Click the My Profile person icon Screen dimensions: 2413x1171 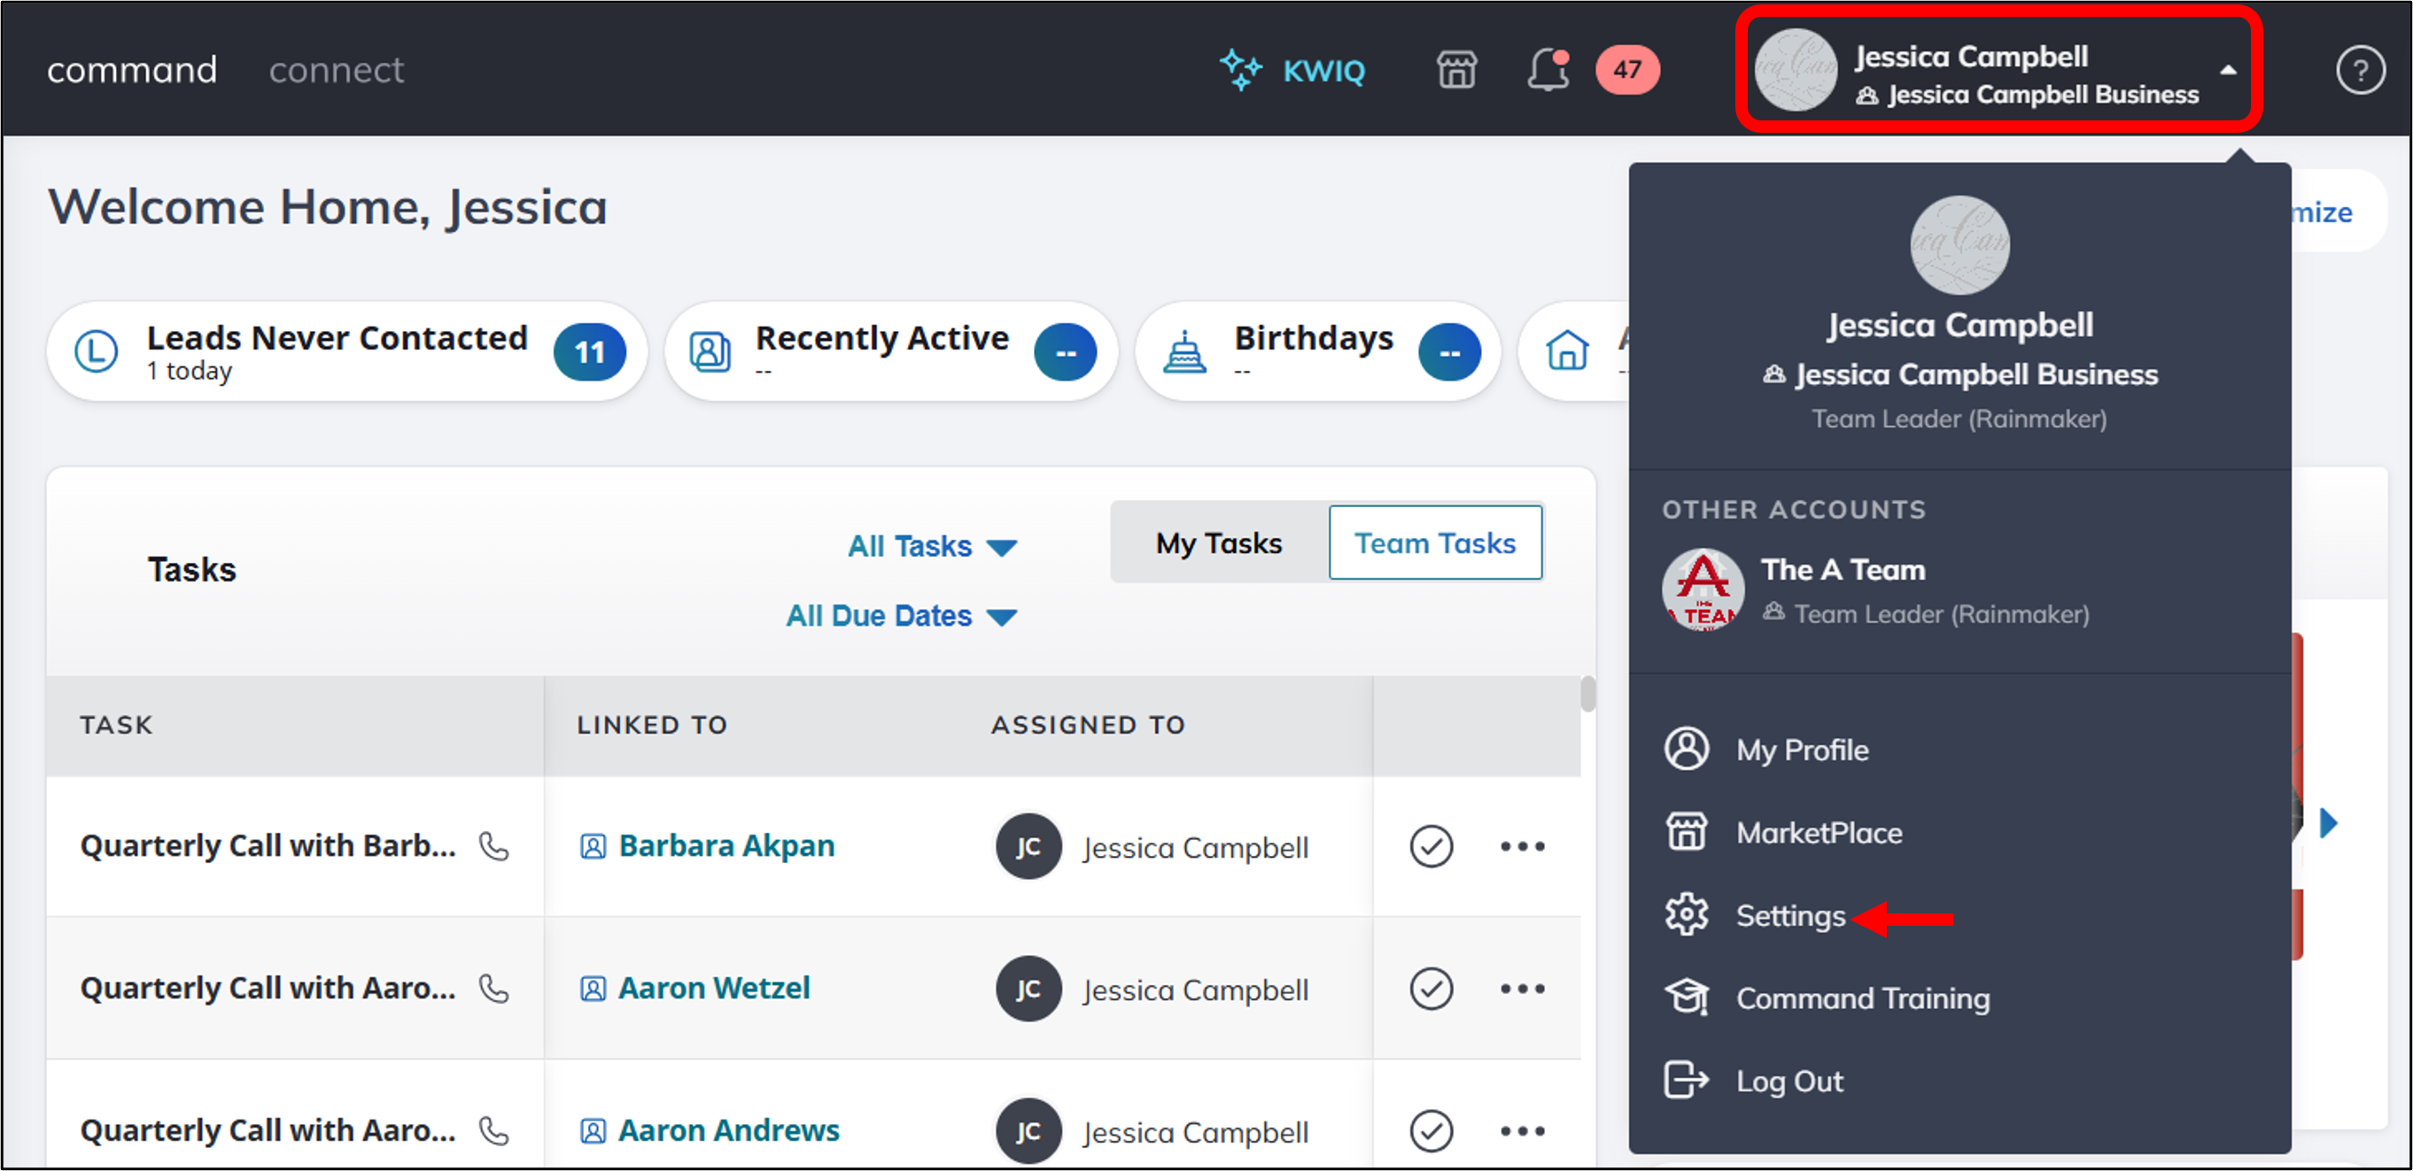[1686, 749]
